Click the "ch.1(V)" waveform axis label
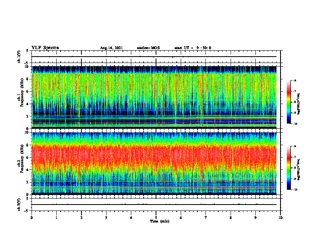This screenshot has height=244, width=316. [19, 57]
